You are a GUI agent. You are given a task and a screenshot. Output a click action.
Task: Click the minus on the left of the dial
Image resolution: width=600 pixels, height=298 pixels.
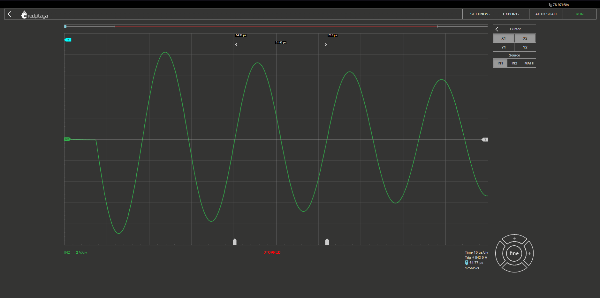(499, 253)
